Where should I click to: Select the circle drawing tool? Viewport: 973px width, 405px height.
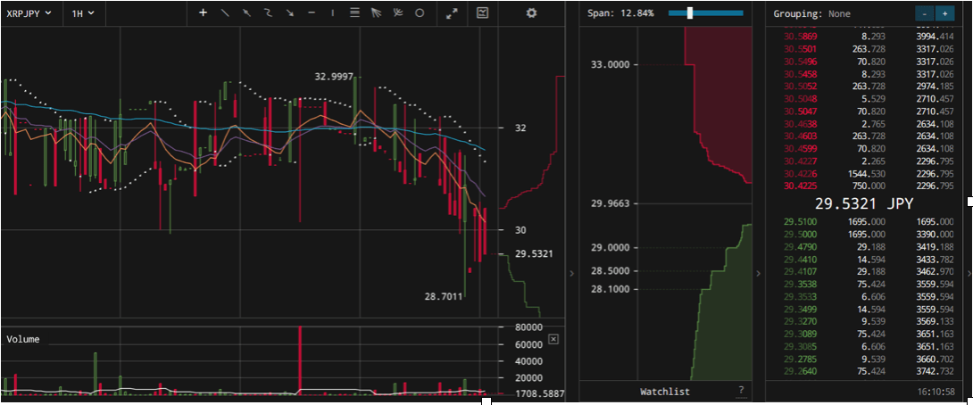pyautogui.click(x=420, y=13)
